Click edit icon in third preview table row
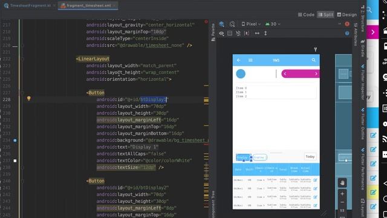 click(x=316, y=197)
